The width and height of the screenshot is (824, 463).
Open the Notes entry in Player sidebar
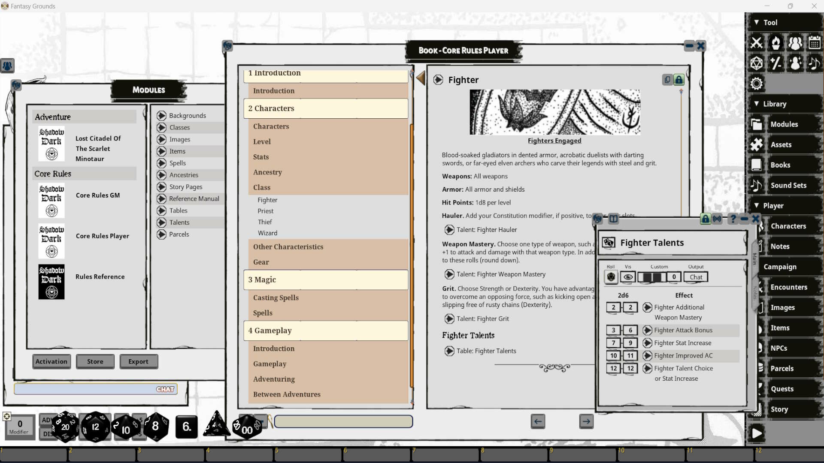click(780, 246)
